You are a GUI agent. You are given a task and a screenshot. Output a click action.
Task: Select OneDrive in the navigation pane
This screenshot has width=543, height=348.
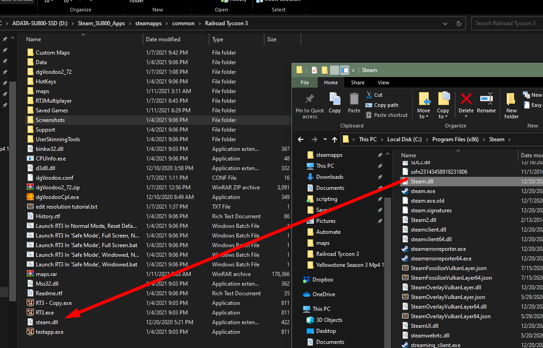coord(324,294)
